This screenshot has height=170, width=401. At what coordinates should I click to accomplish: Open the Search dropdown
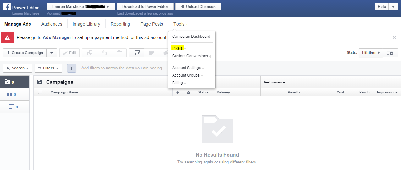(18, 68)
